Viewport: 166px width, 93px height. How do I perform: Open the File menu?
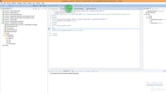[2, 3]
